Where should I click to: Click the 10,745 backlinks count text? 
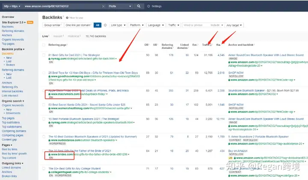pyautogui.click(x=96, y=36)
